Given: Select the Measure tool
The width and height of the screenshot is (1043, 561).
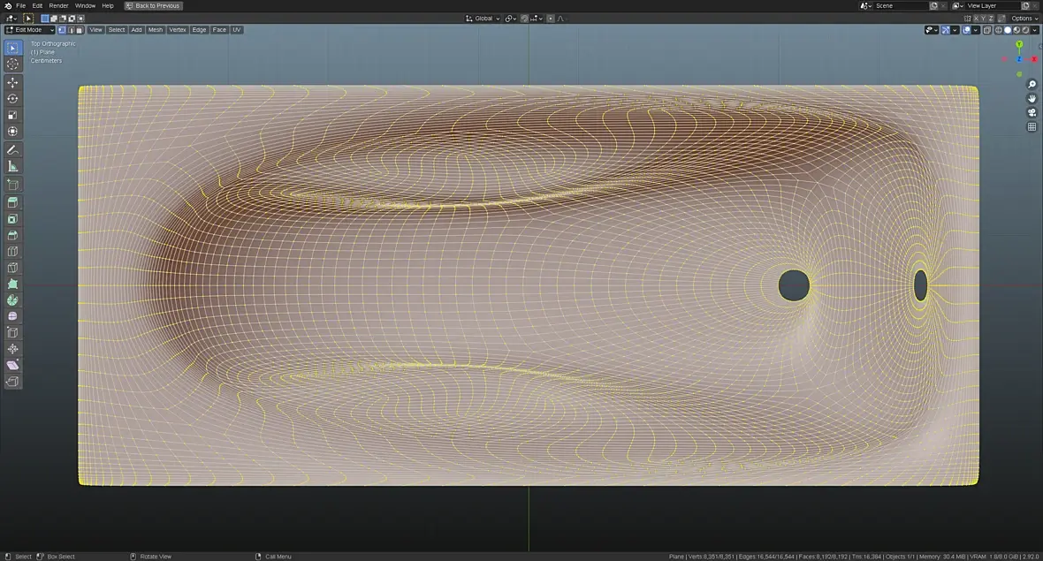Looking at the screenshot, I should click(x=12, y=166).
